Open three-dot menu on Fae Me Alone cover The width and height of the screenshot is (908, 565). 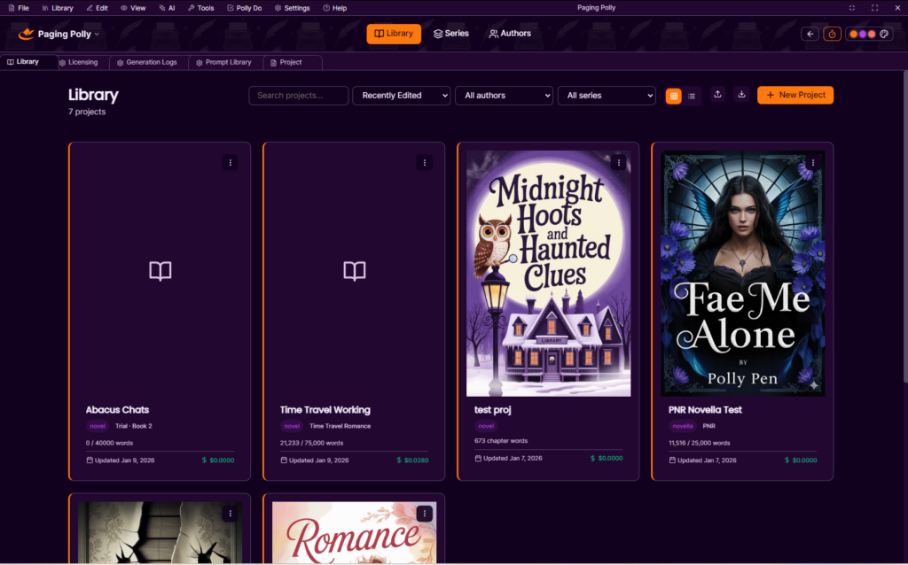(x=812, y=163)
